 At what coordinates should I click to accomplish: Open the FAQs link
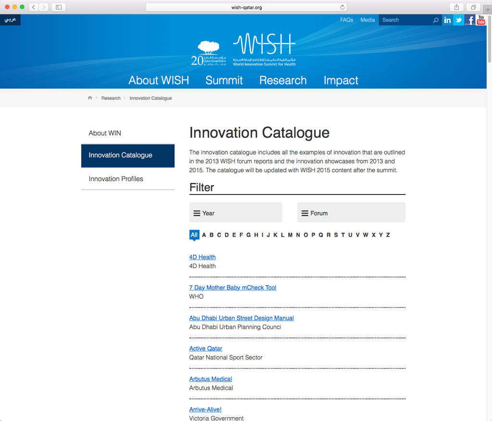coord(346,20)
